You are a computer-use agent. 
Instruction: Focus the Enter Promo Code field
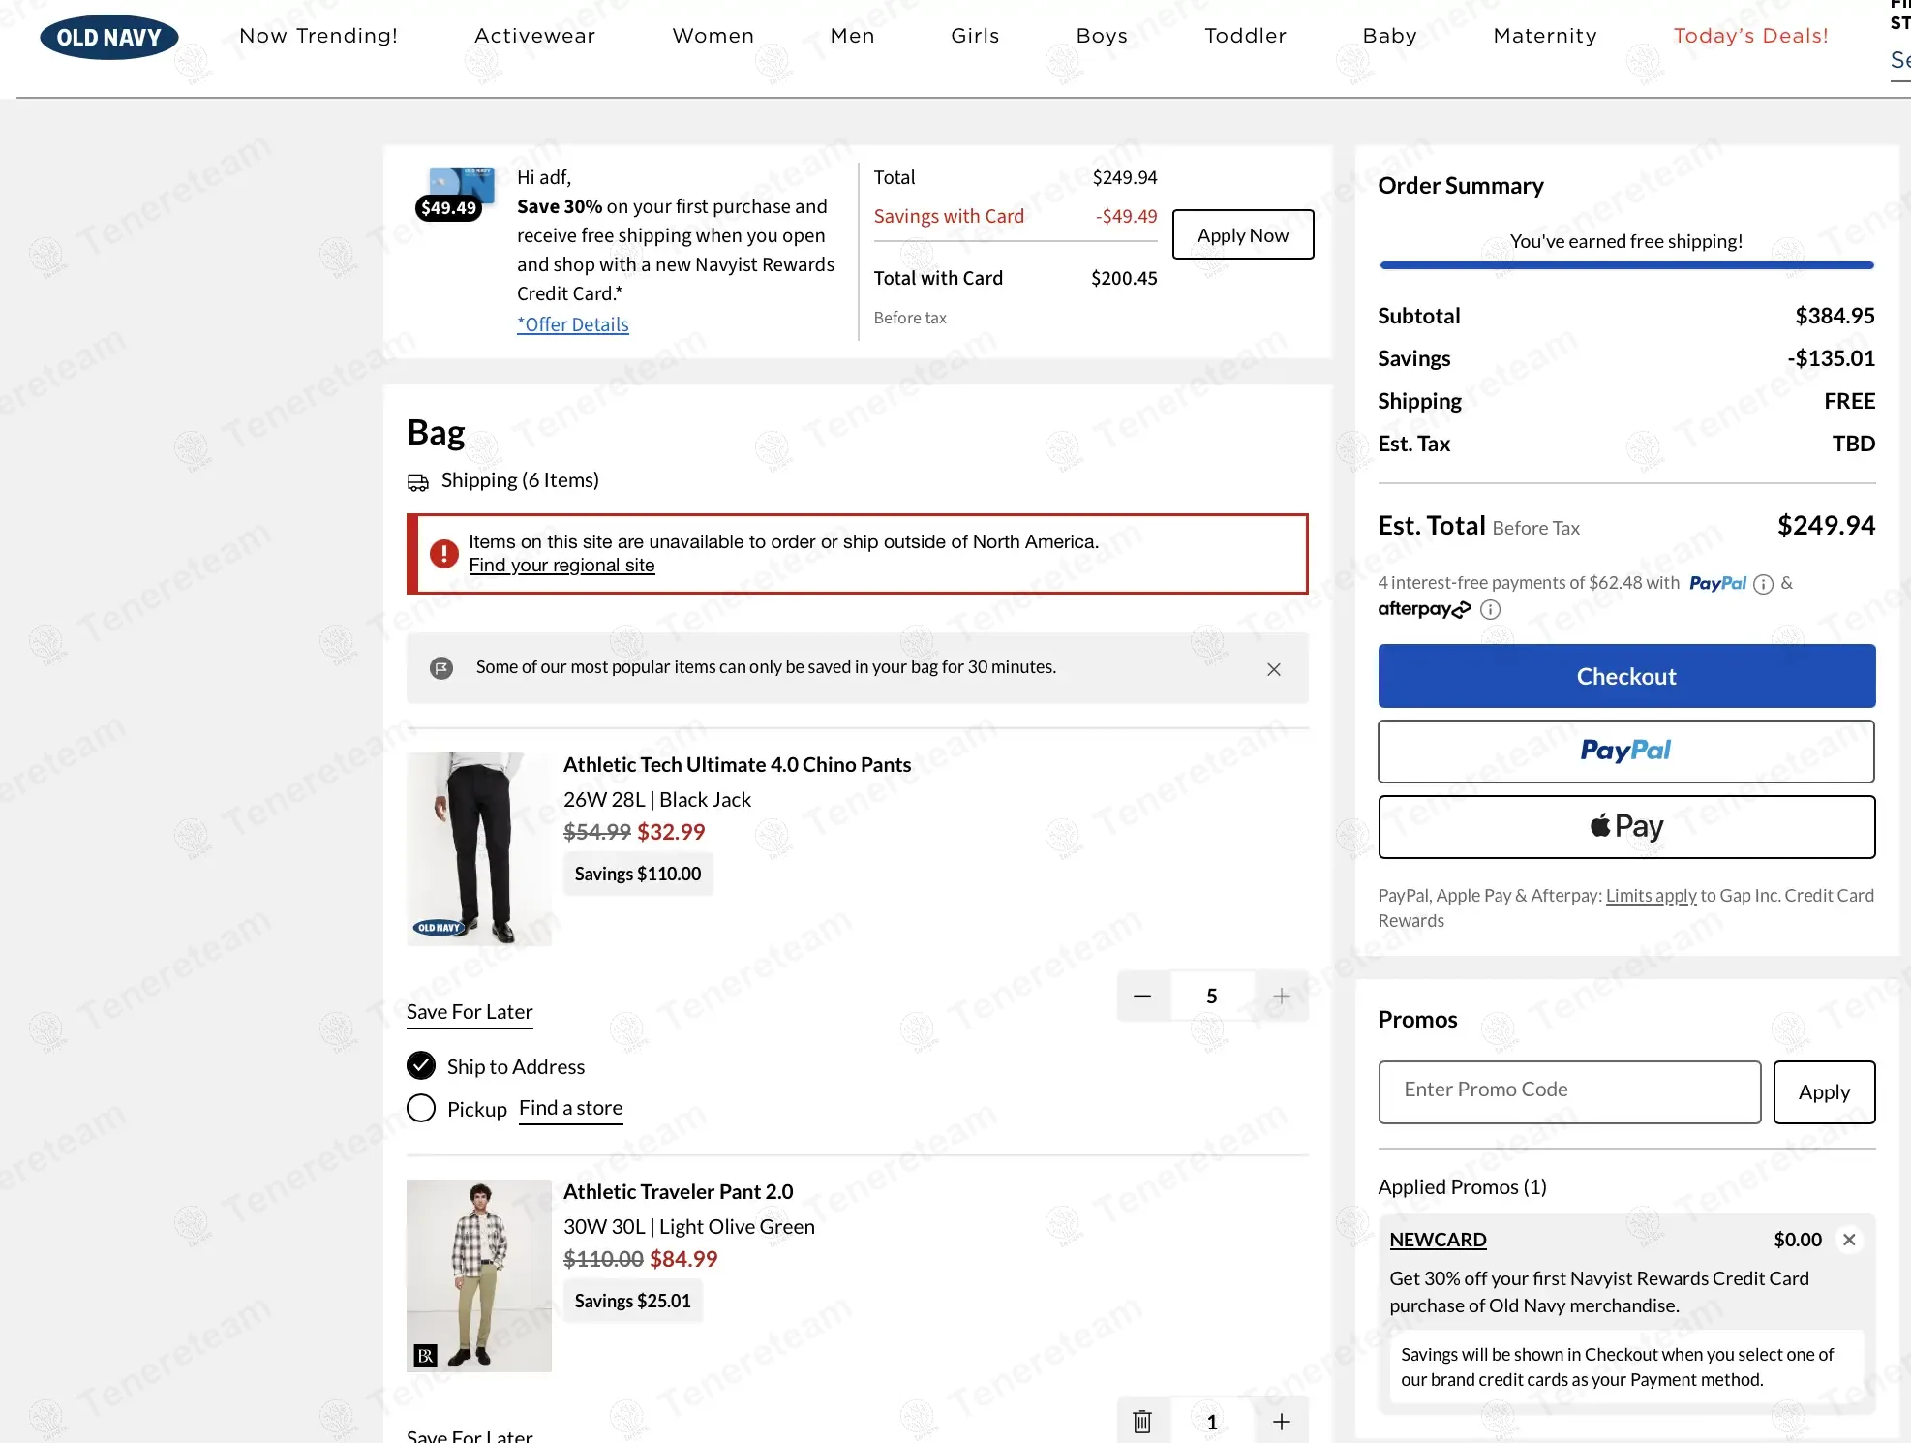[x=1568, y=1091]
